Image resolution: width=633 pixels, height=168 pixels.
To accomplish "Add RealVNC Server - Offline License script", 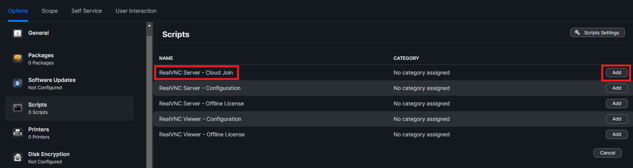I will 617,104.
